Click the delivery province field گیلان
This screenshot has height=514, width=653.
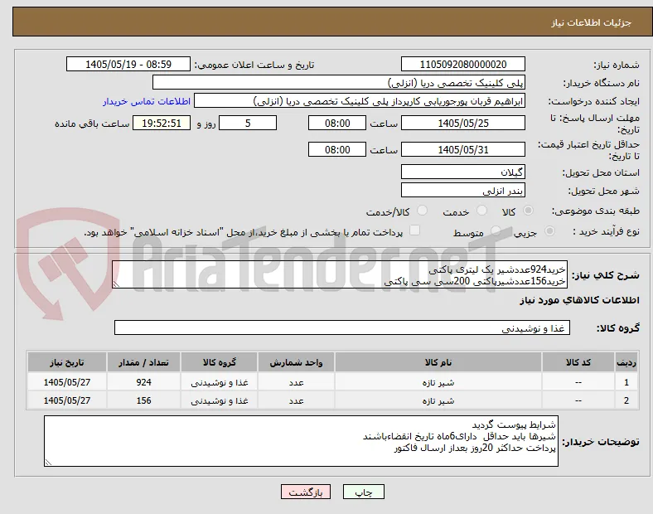(462, 172)
